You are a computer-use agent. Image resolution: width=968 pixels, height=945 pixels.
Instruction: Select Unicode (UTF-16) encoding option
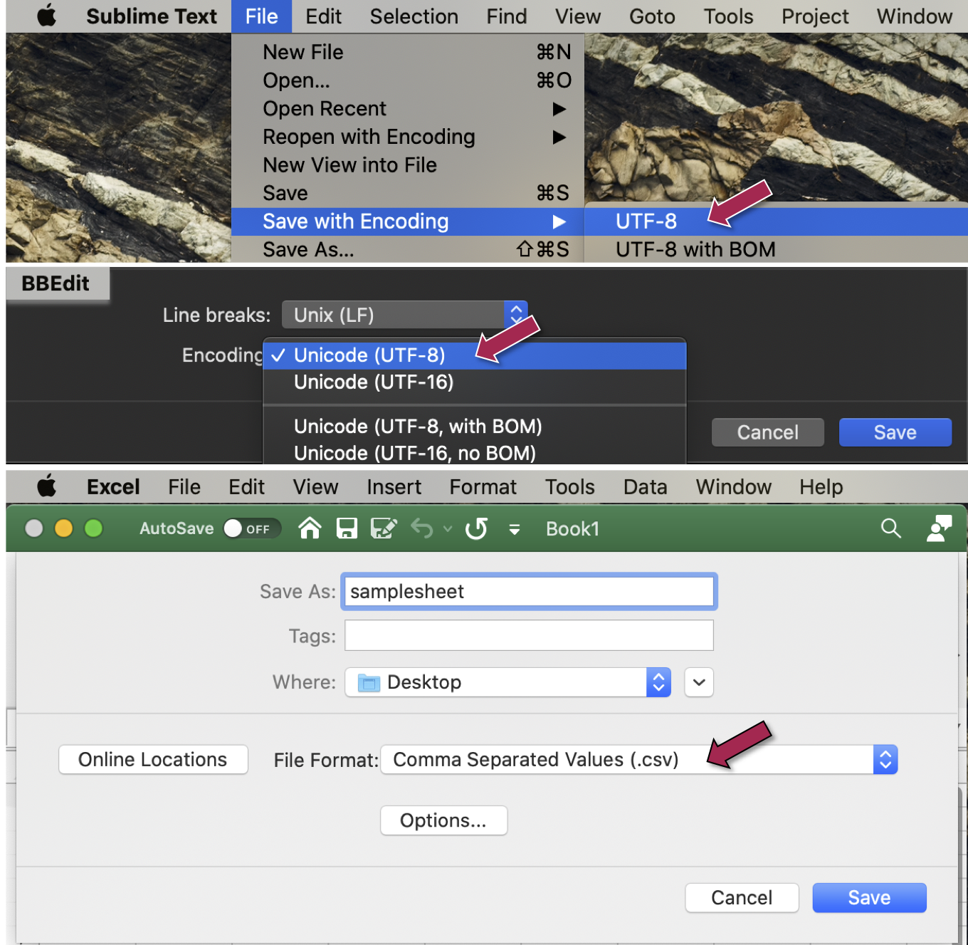(x=474, y=382)
